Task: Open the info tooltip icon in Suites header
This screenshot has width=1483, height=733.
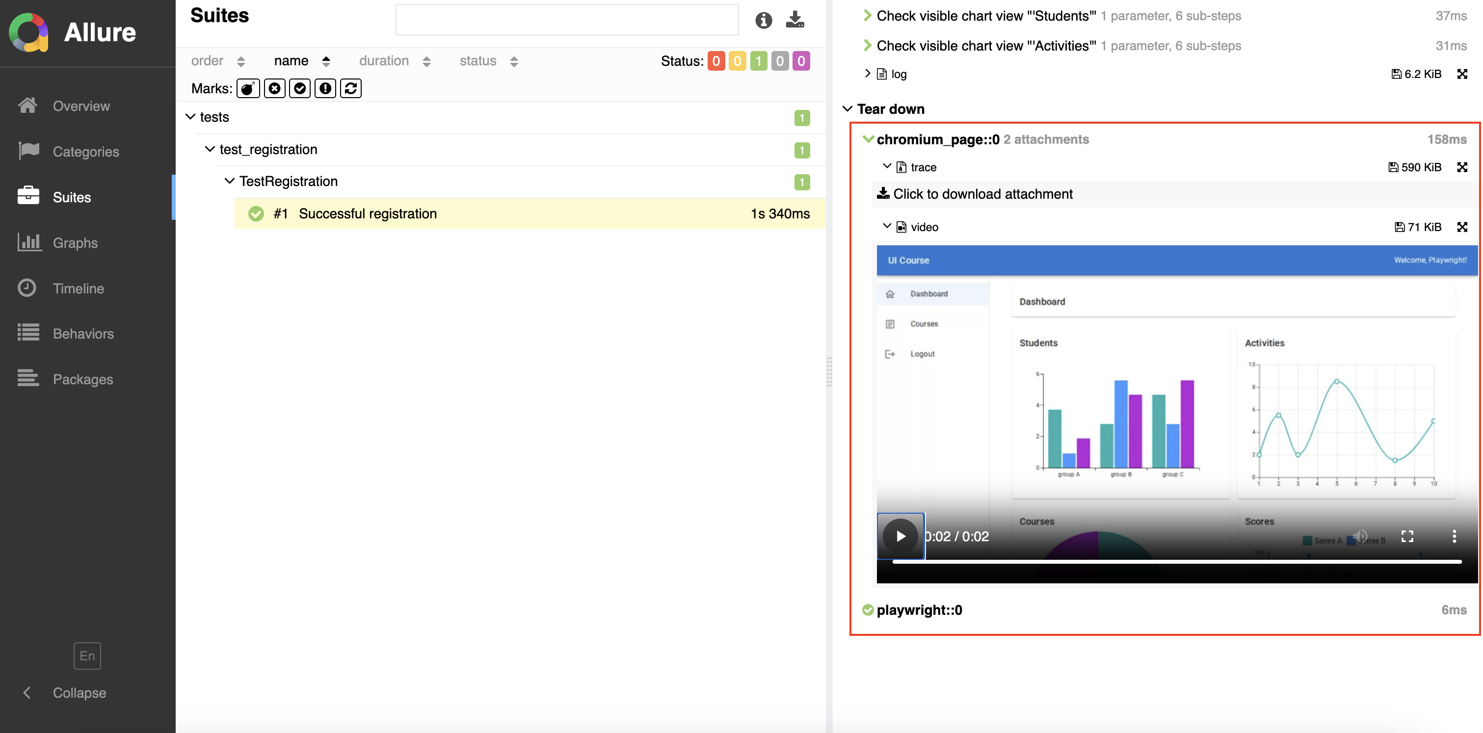Action: 764,20
